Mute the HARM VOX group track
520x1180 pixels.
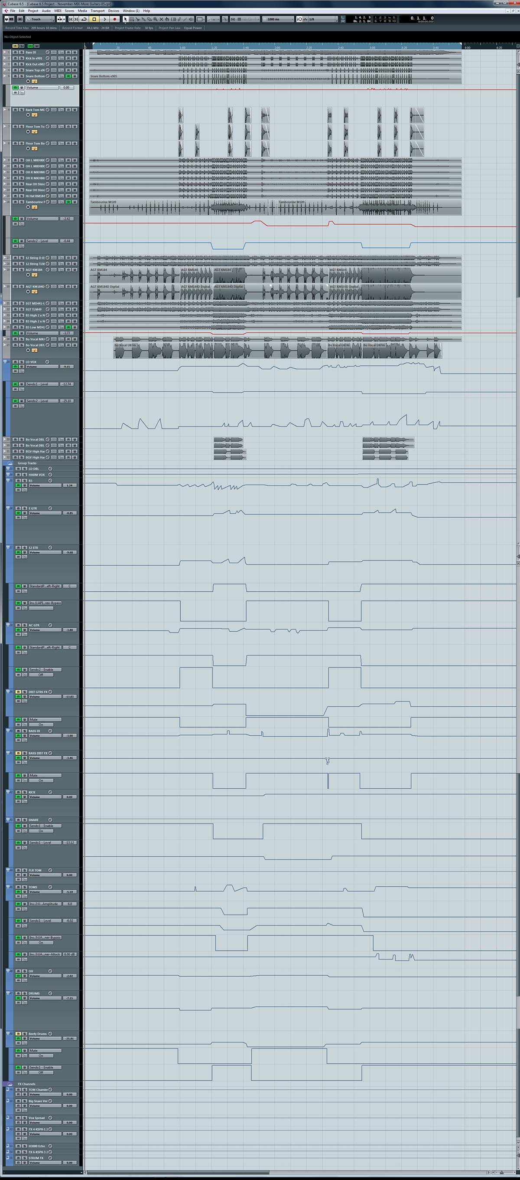coord(19,475)
